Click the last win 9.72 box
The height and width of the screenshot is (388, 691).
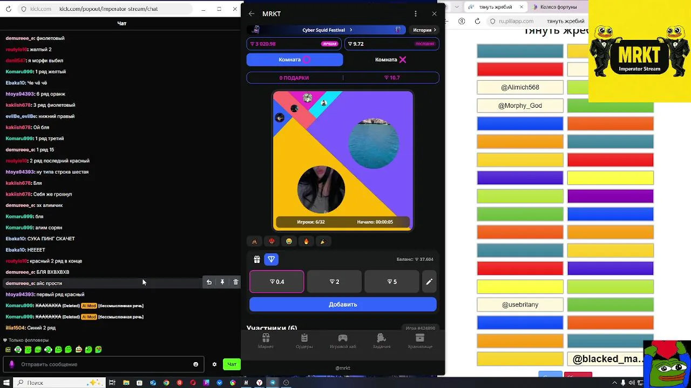(391, 44)
